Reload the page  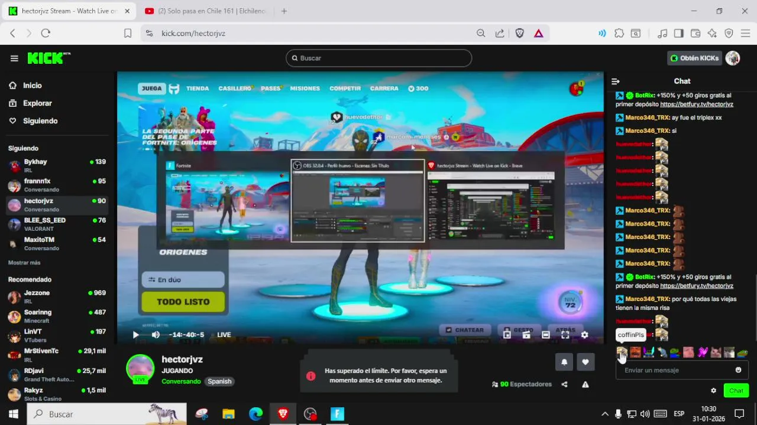[x=46, y=34]
